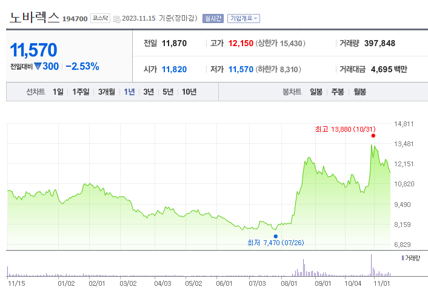428x301 pixels.
Task: Select the 3년 line chart tab
Action: click(x=149, y=92)
